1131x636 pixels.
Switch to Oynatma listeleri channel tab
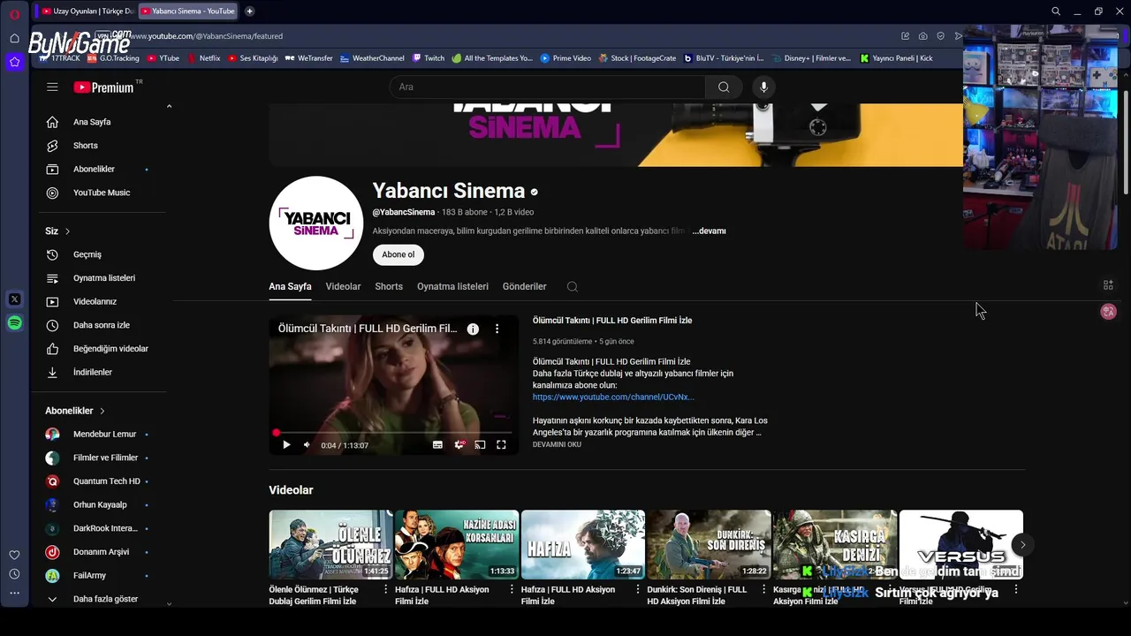pyautogui.click(x=452, y=286)
